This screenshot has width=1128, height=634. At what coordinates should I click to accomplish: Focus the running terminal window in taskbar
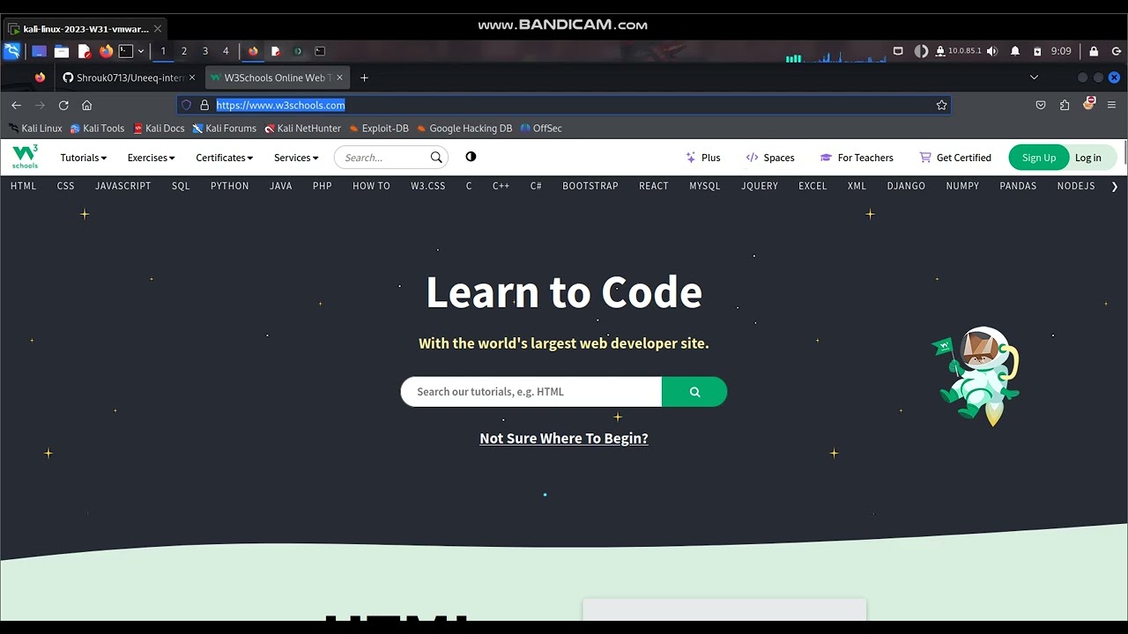[x=320, y=51]
